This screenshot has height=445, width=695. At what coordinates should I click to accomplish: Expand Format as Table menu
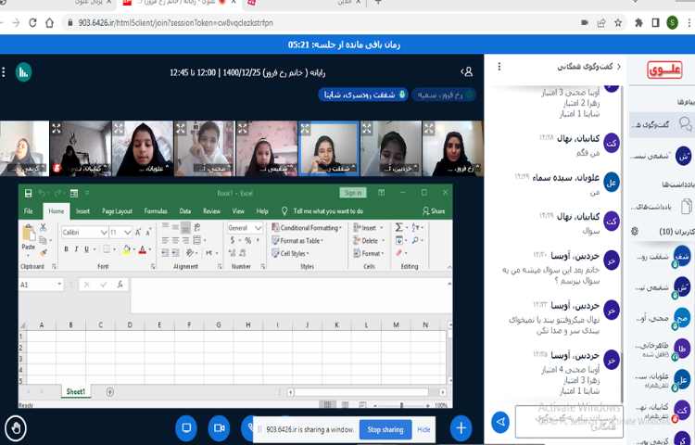tap(297, 240)
